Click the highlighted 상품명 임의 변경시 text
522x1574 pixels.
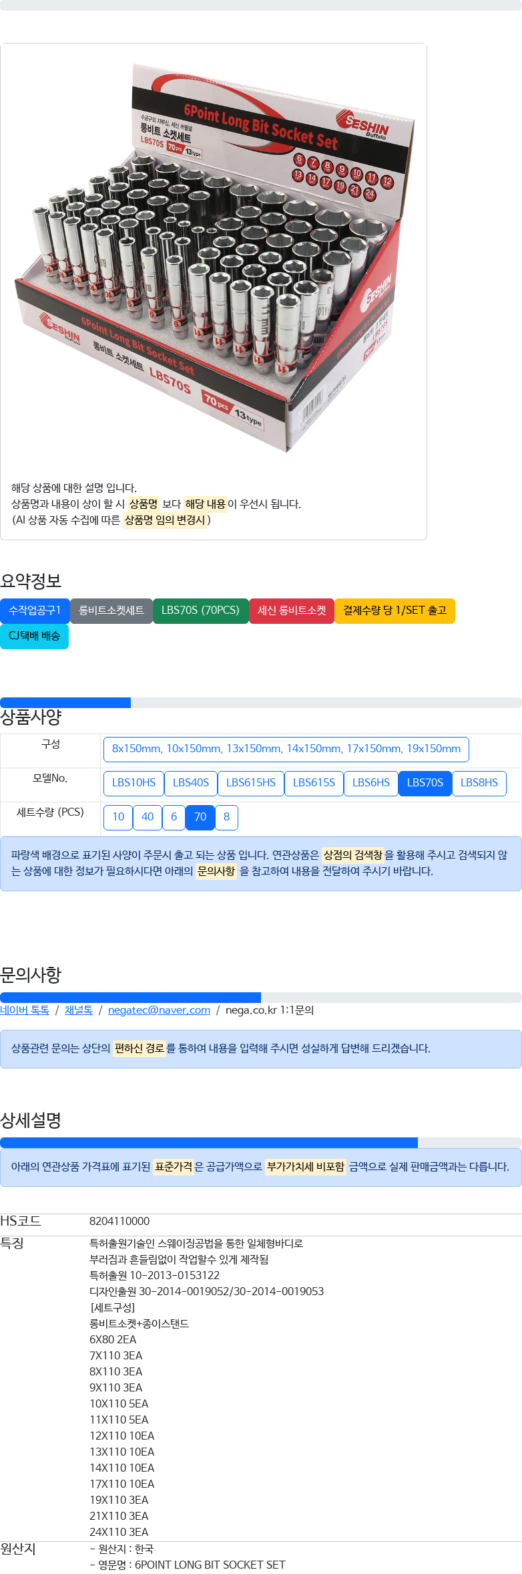(165, 520)
